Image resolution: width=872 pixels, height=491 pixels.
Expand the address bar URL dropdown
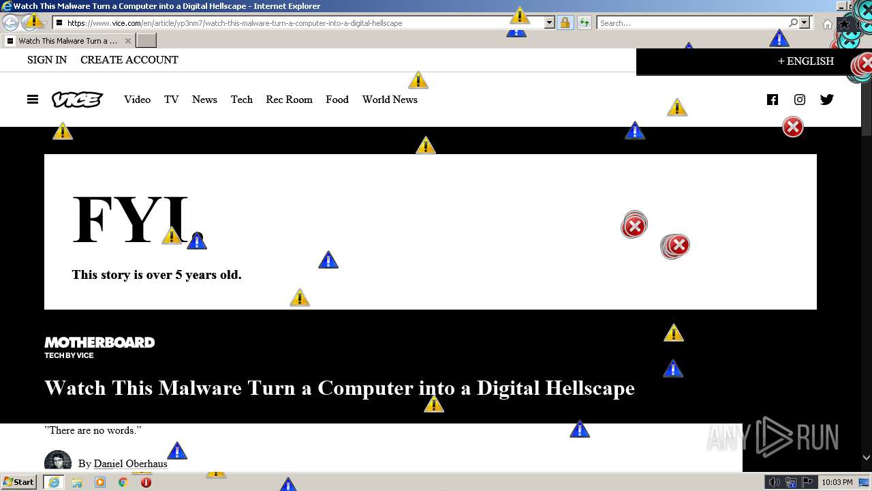pos(549,23)
